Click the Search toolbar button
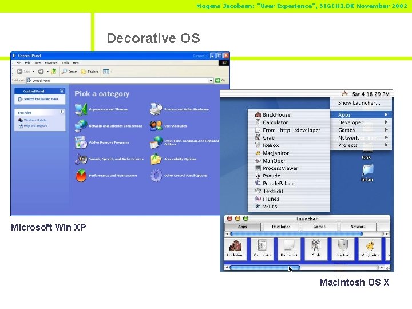Viewport: 412px width, 309px height. click(x=69, y=71)
